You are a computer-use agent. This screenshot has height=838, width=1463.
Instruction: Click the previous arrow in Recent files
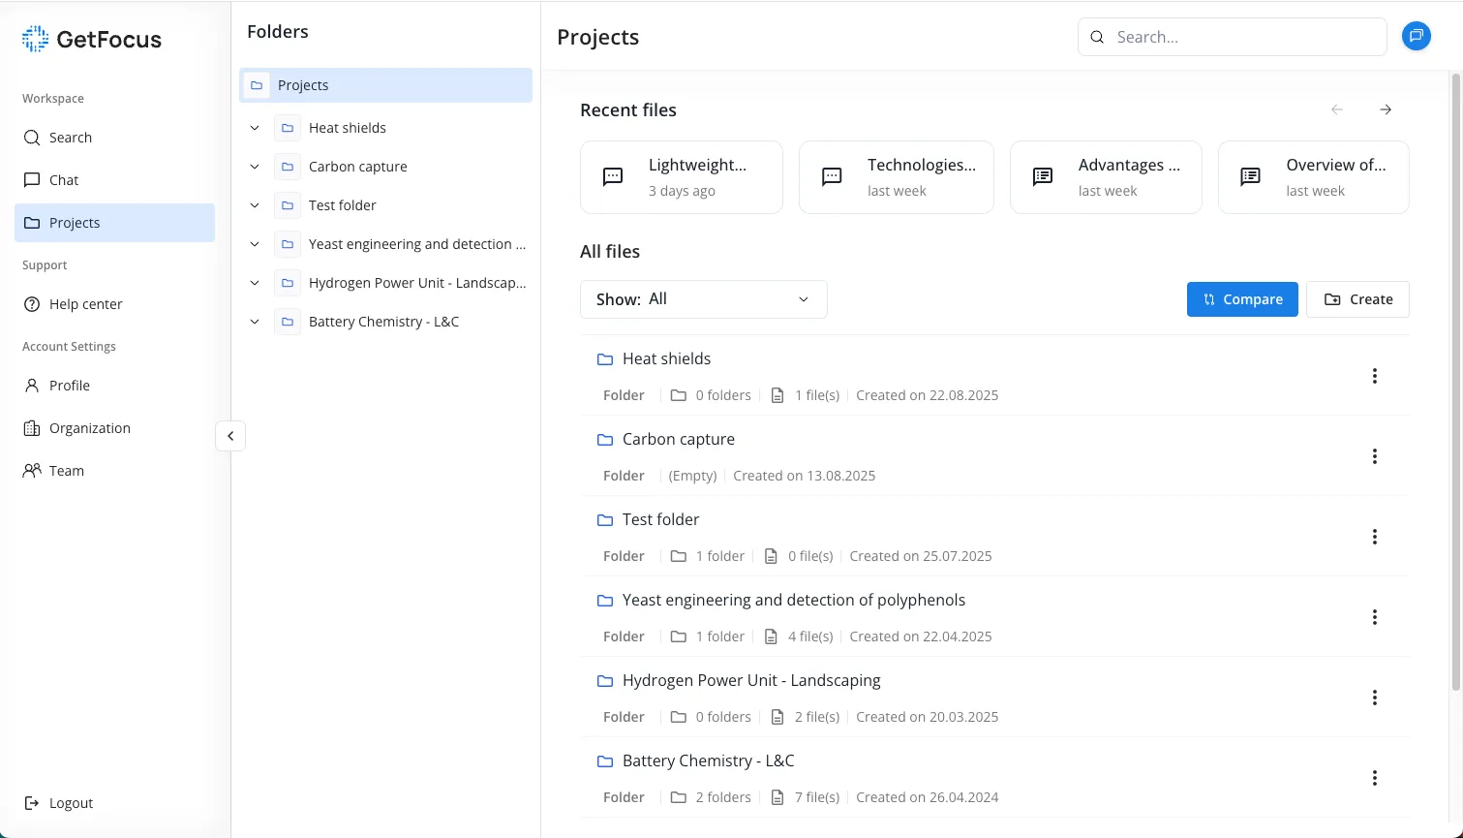point(1337,109)
